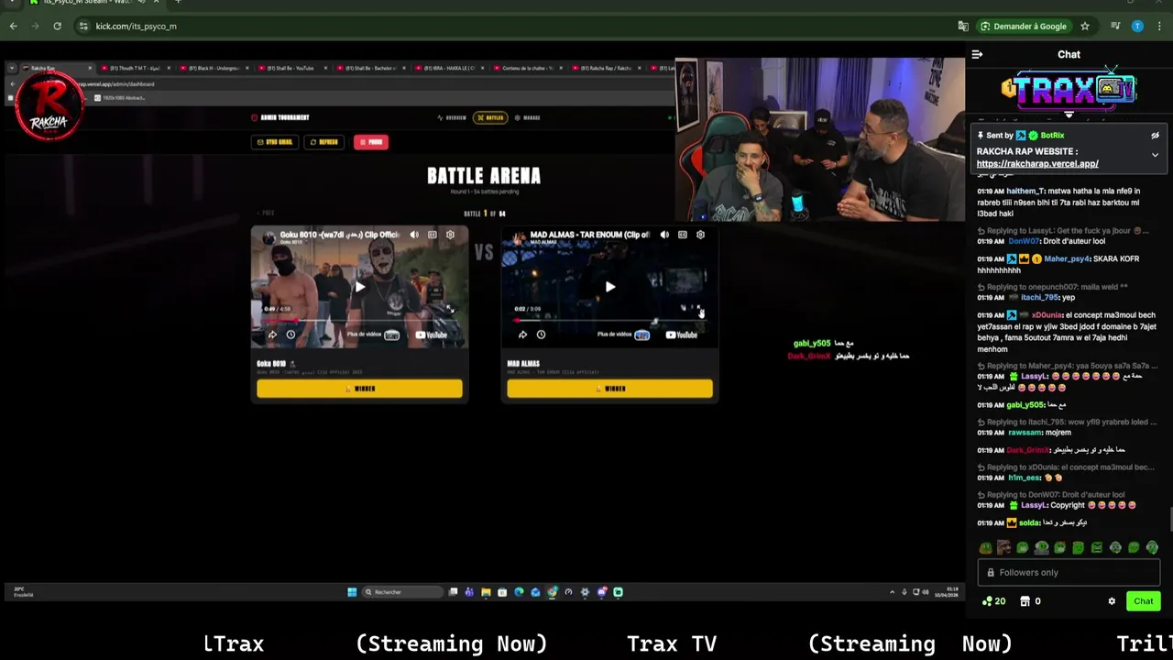
Task: Play the MAD ALMAS video
Action: [x=609, y=287]
